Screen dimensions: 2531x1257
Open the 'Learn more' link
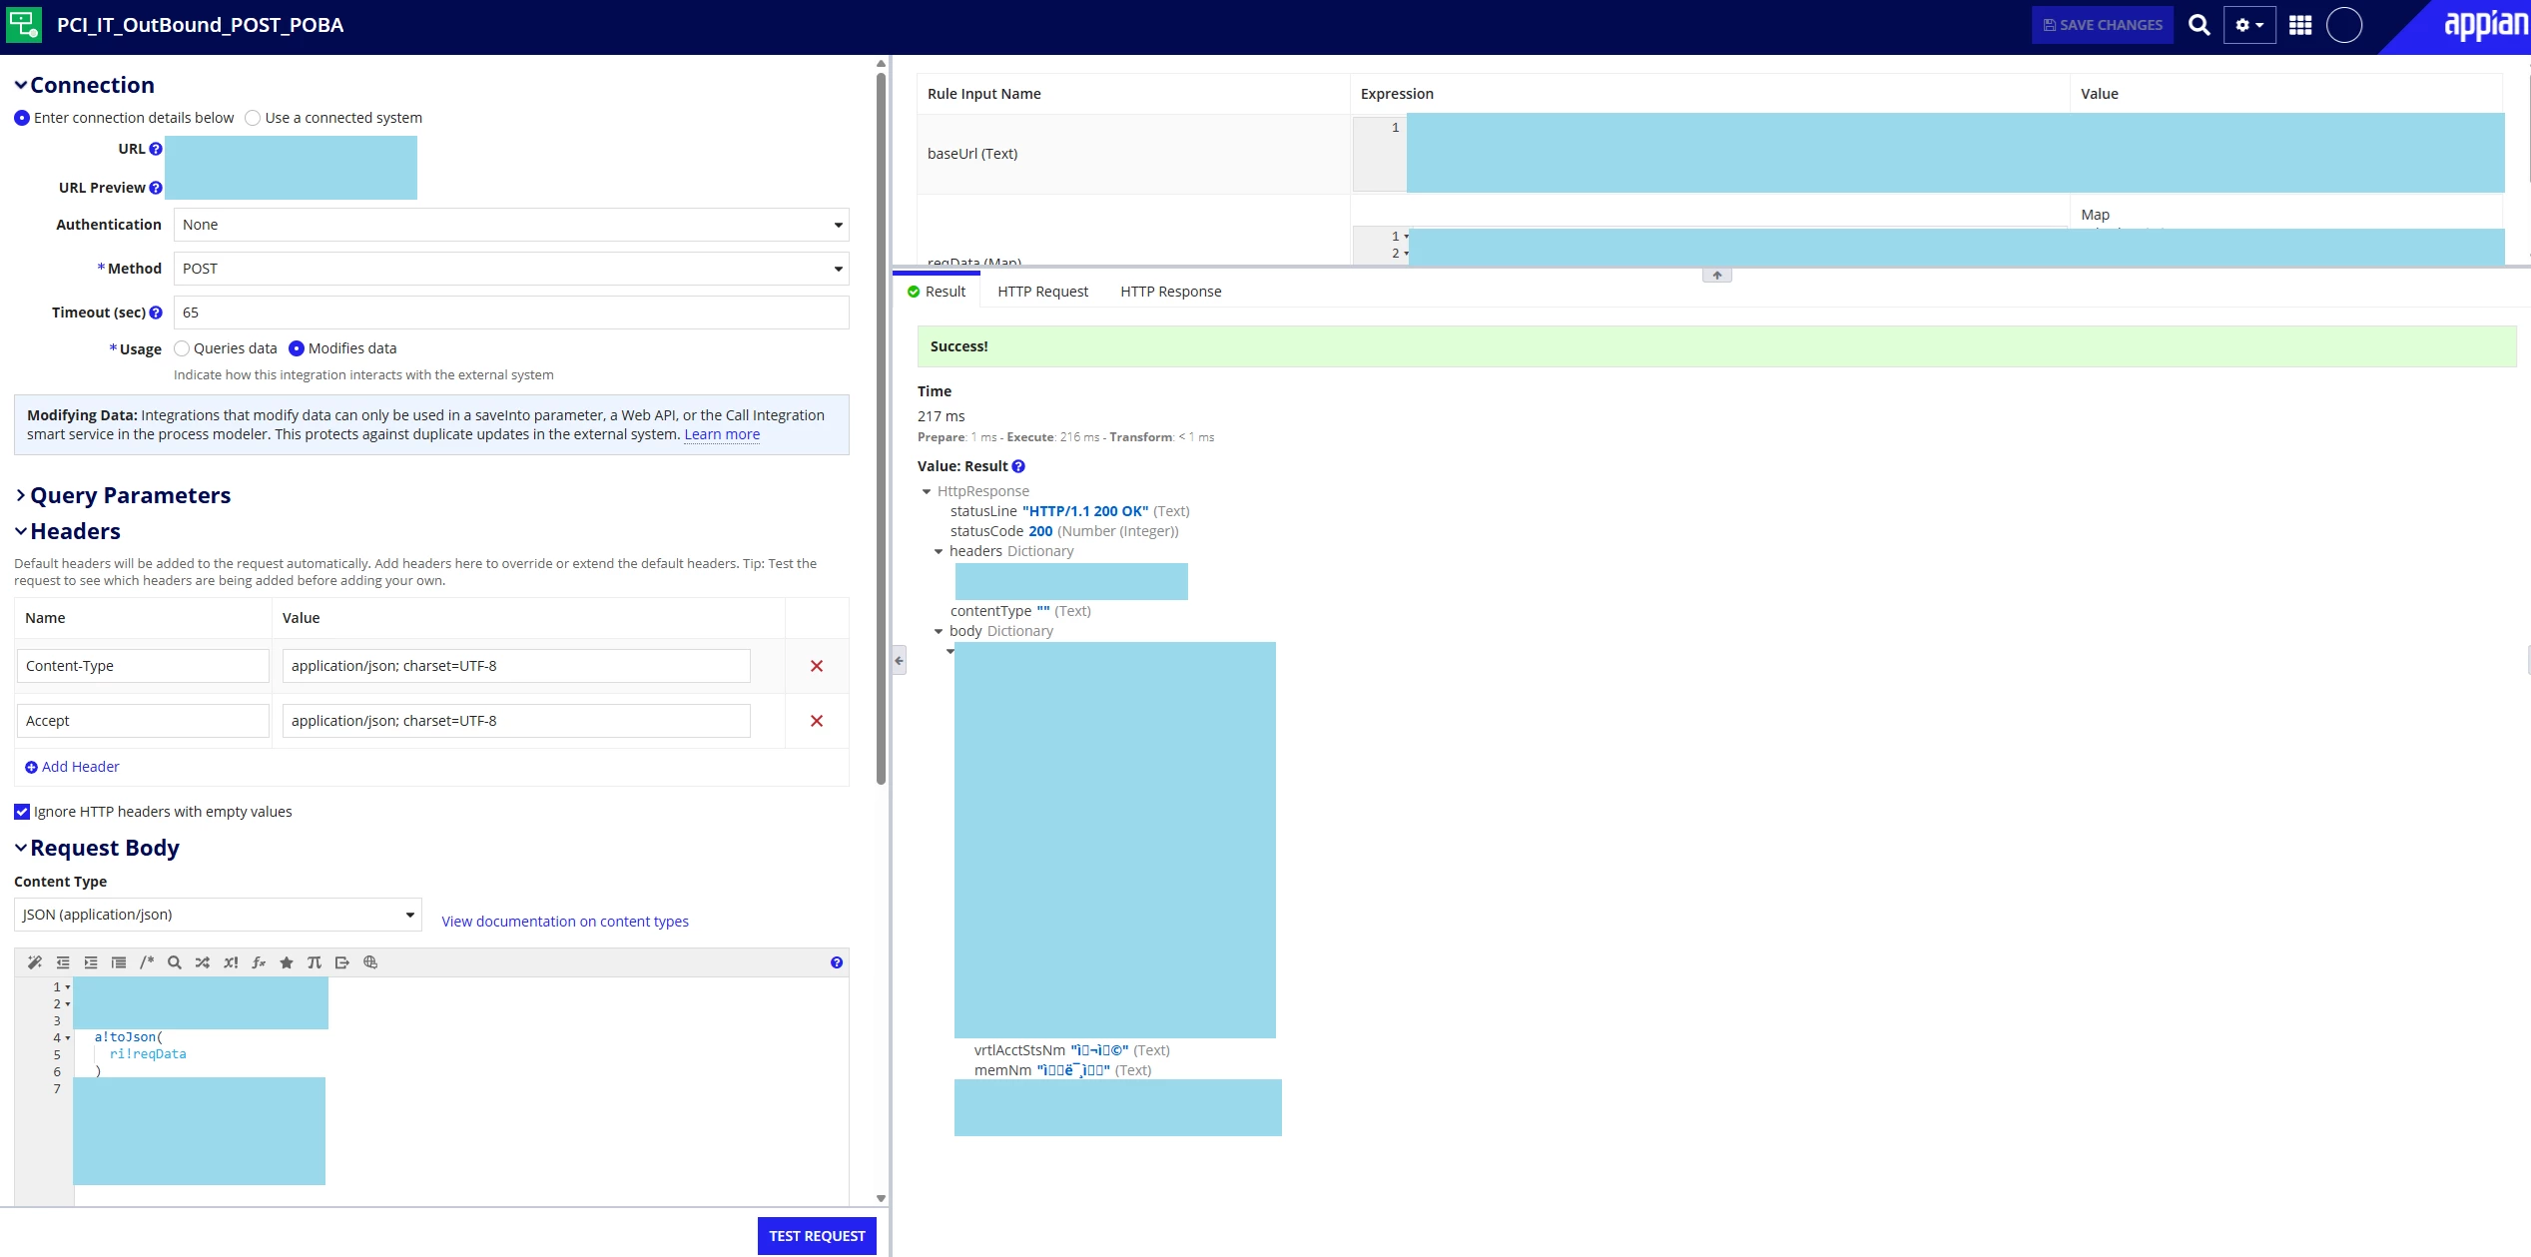pyautogui.click(x=722, y=434)
